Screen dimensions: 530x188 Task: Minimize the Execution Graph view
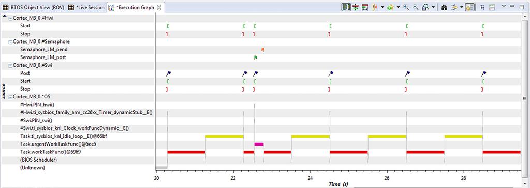pyautogui.click(x=512, y=6)
